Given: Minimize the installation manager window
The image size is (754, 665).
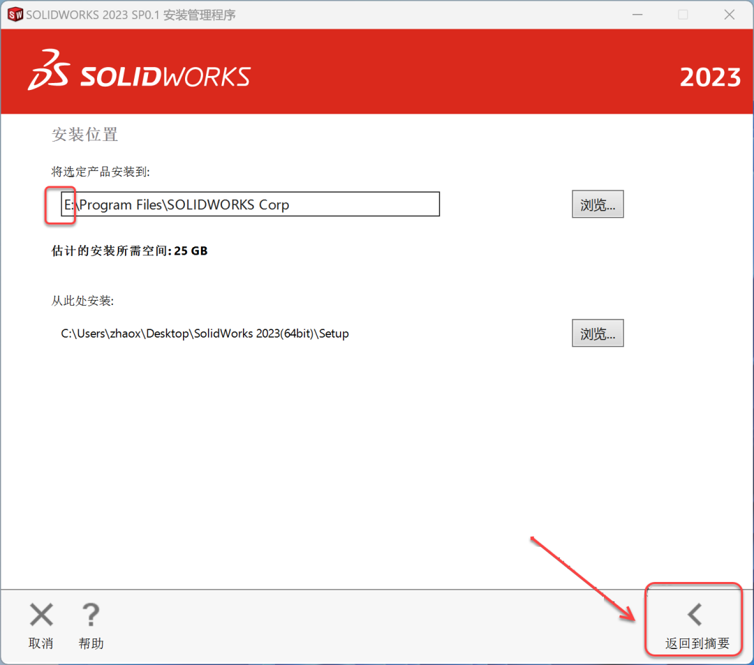Looking at the screenshot, I should [x=637, y=14].
